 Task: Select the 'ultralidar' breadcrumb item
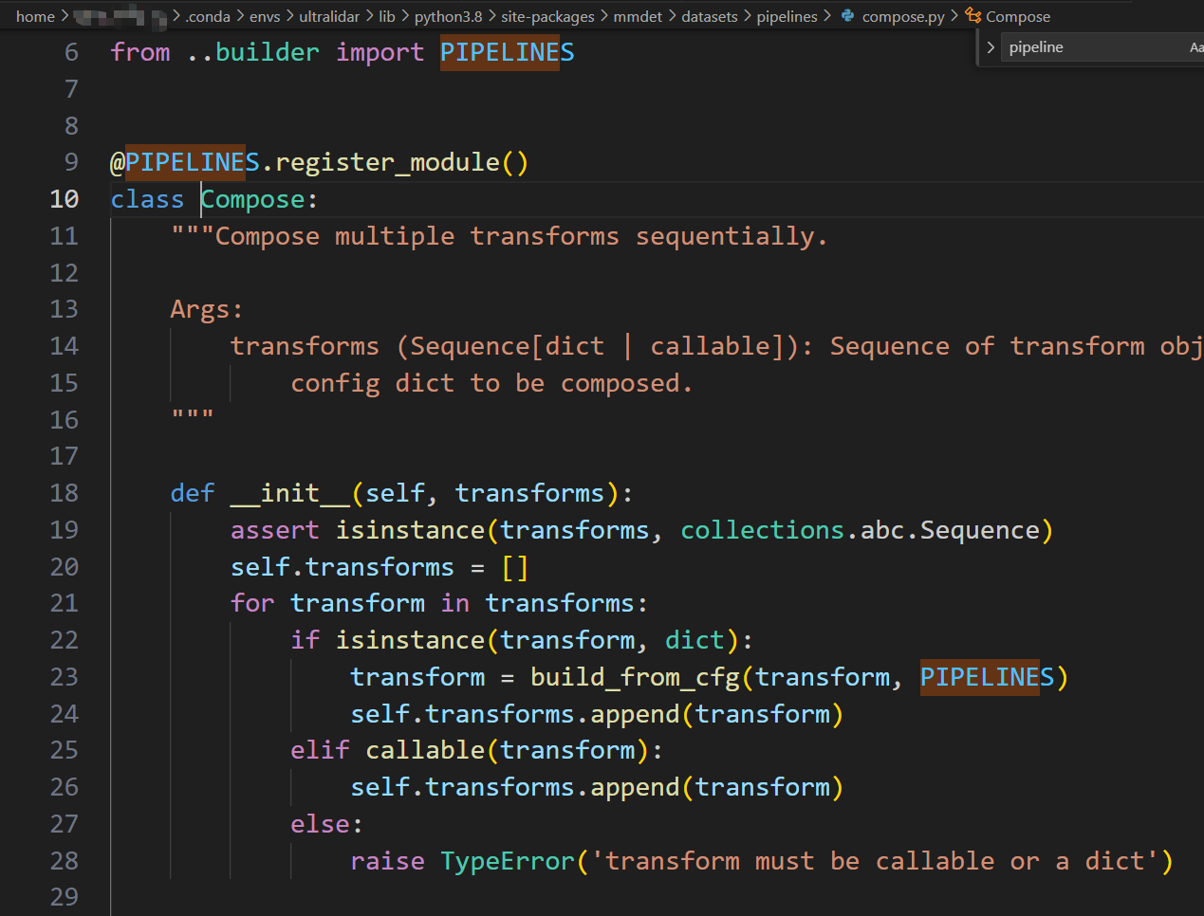pyautogui.click(x=329, y=16)
